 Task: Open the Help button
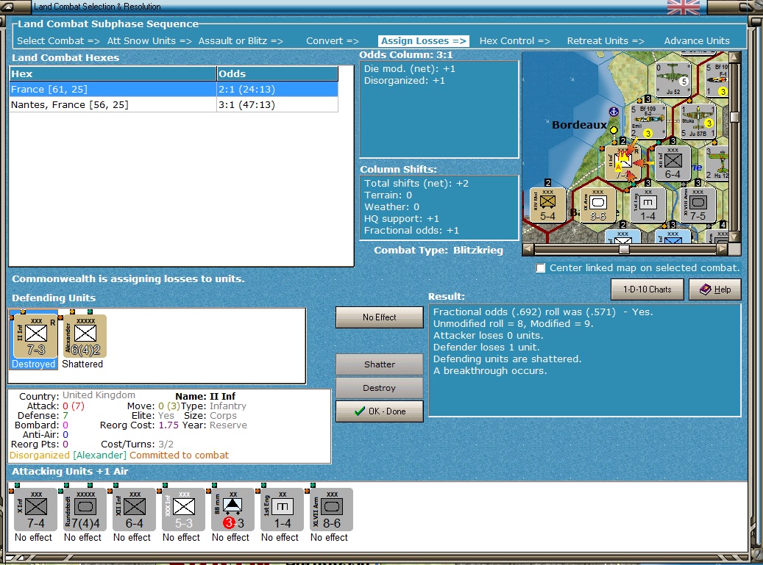pos(715,289)
